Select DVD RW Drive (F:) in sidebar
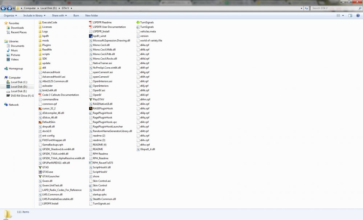363x220 pixels. (x=22, y=96)
